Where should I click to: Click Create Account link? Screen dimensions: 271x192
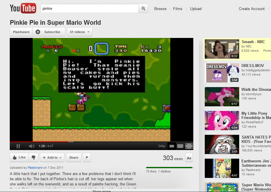[x=251, y=9]
